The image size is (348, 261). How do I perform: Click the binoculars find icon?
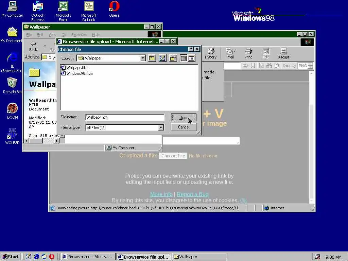coord(269,66)
